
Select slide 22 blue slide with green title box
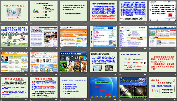tap(103, 88)
